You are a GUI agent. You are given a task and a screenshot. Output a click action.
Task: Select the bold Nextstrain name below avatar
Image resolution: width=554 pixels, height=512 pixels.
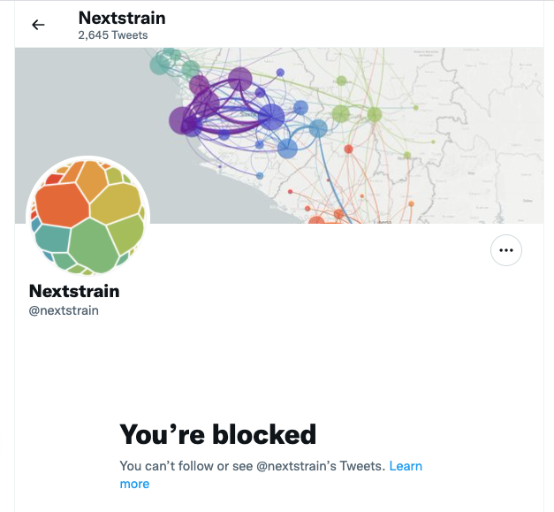point(74,291)
